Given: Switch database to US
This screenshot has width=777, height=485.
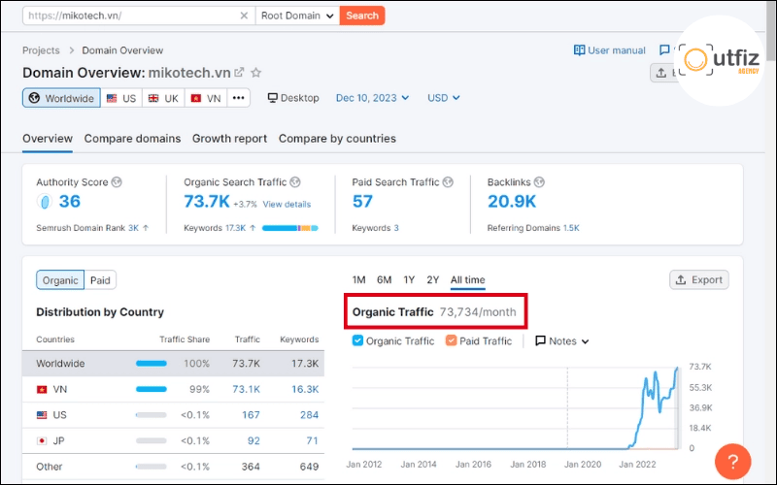Looking at the screenshot, I should [x=121, y=98].
